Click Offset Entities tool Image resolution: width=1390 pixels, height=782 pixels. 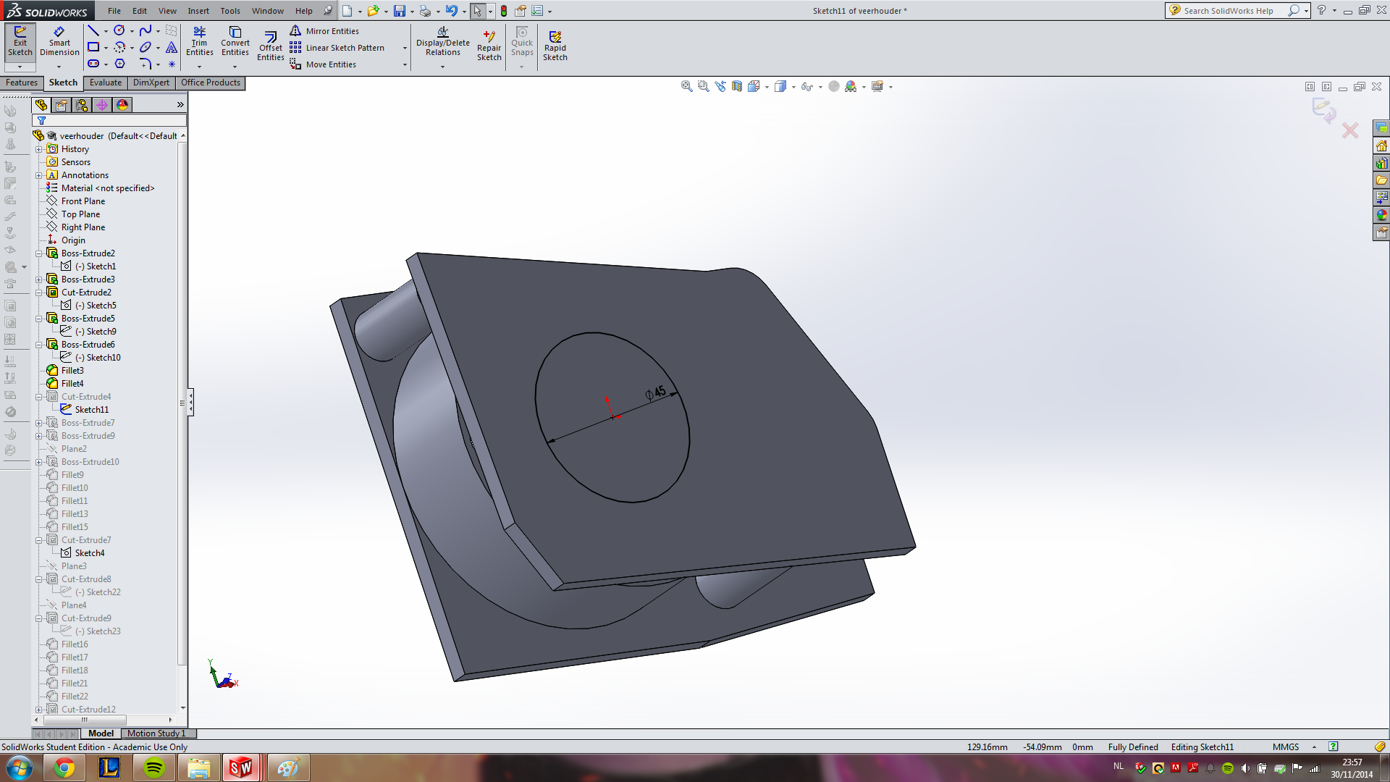[x=270, y=46]
